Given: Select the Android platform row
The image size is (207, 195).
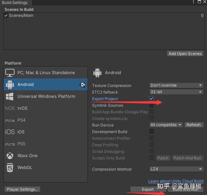Looking at the screenshot, I should (x=46, y=85).
